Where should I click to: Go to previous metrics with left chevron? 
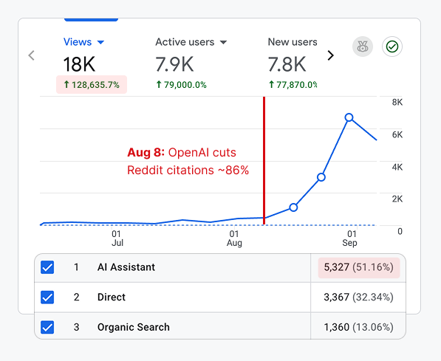click(32, 55)
